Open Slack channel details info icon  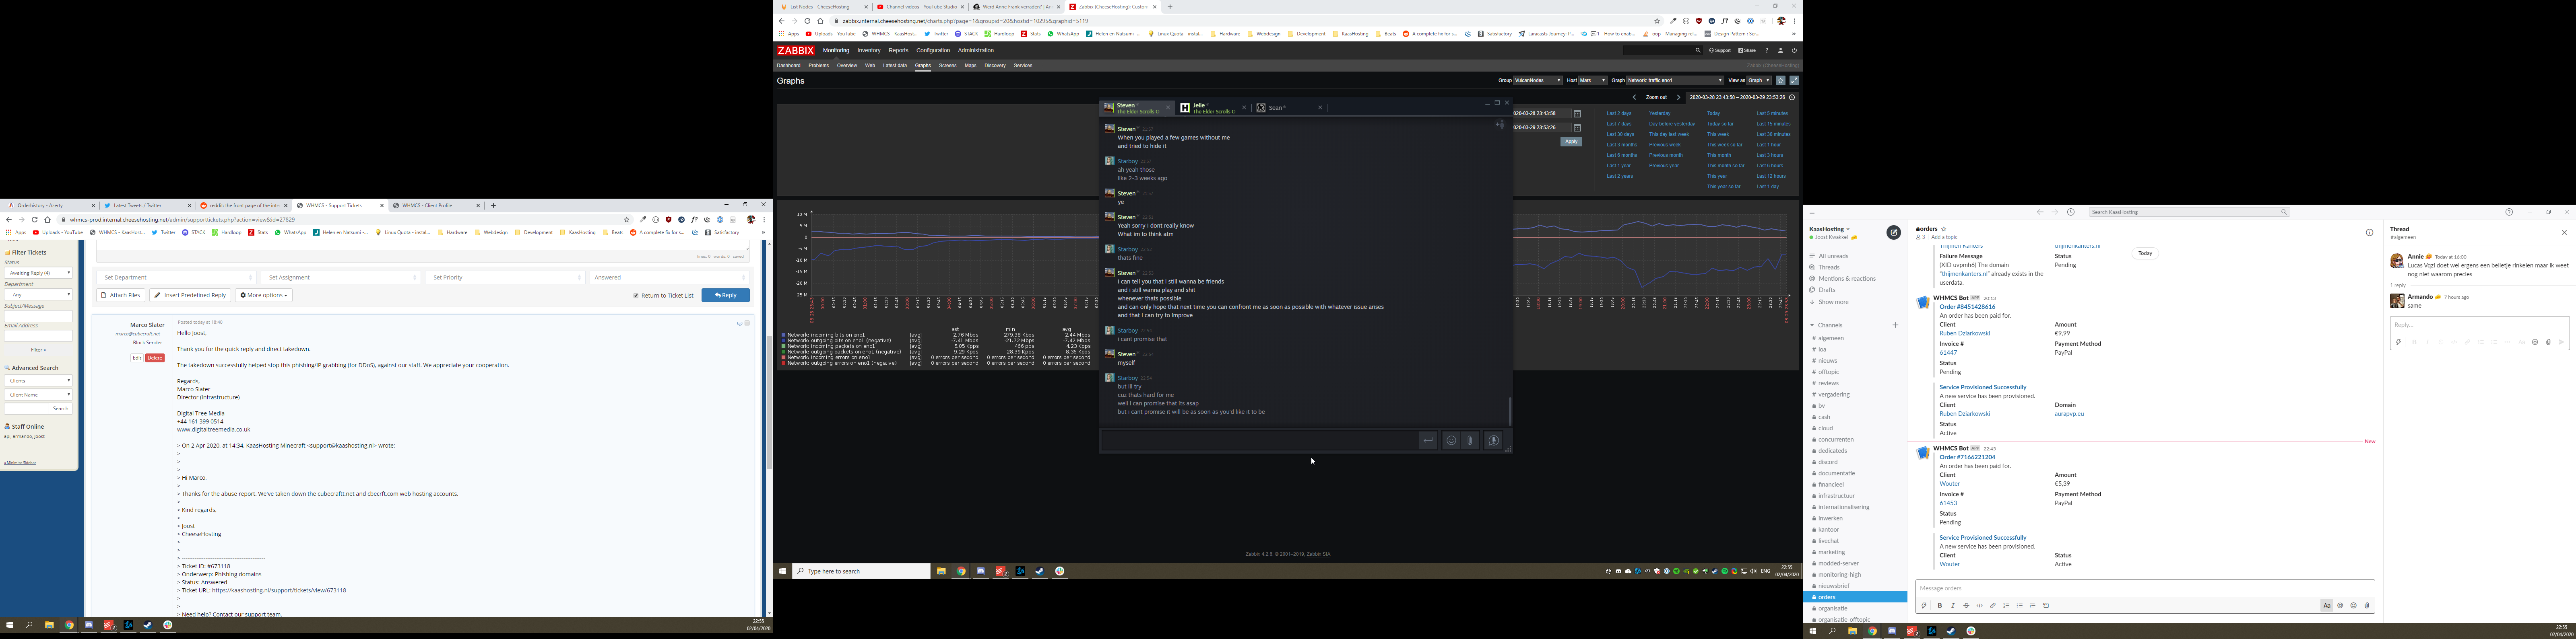[x=2369, y=232]
